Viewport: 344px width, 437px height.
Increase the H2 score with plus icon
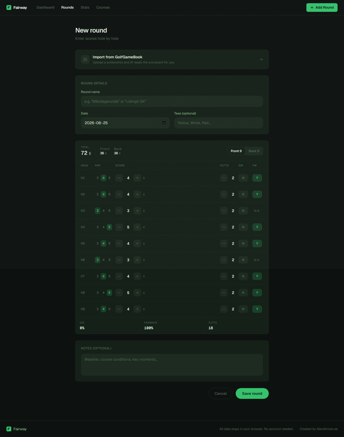click(137, 194)
